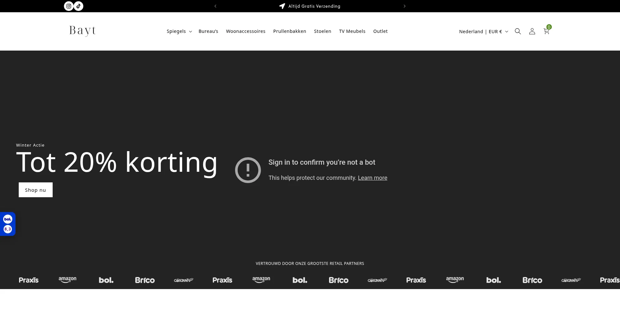The width and height of the screenshot is (620, 320).
Task: Go to the Bureau's menu item
Action: pyautogui.click(x=208, y=31)
